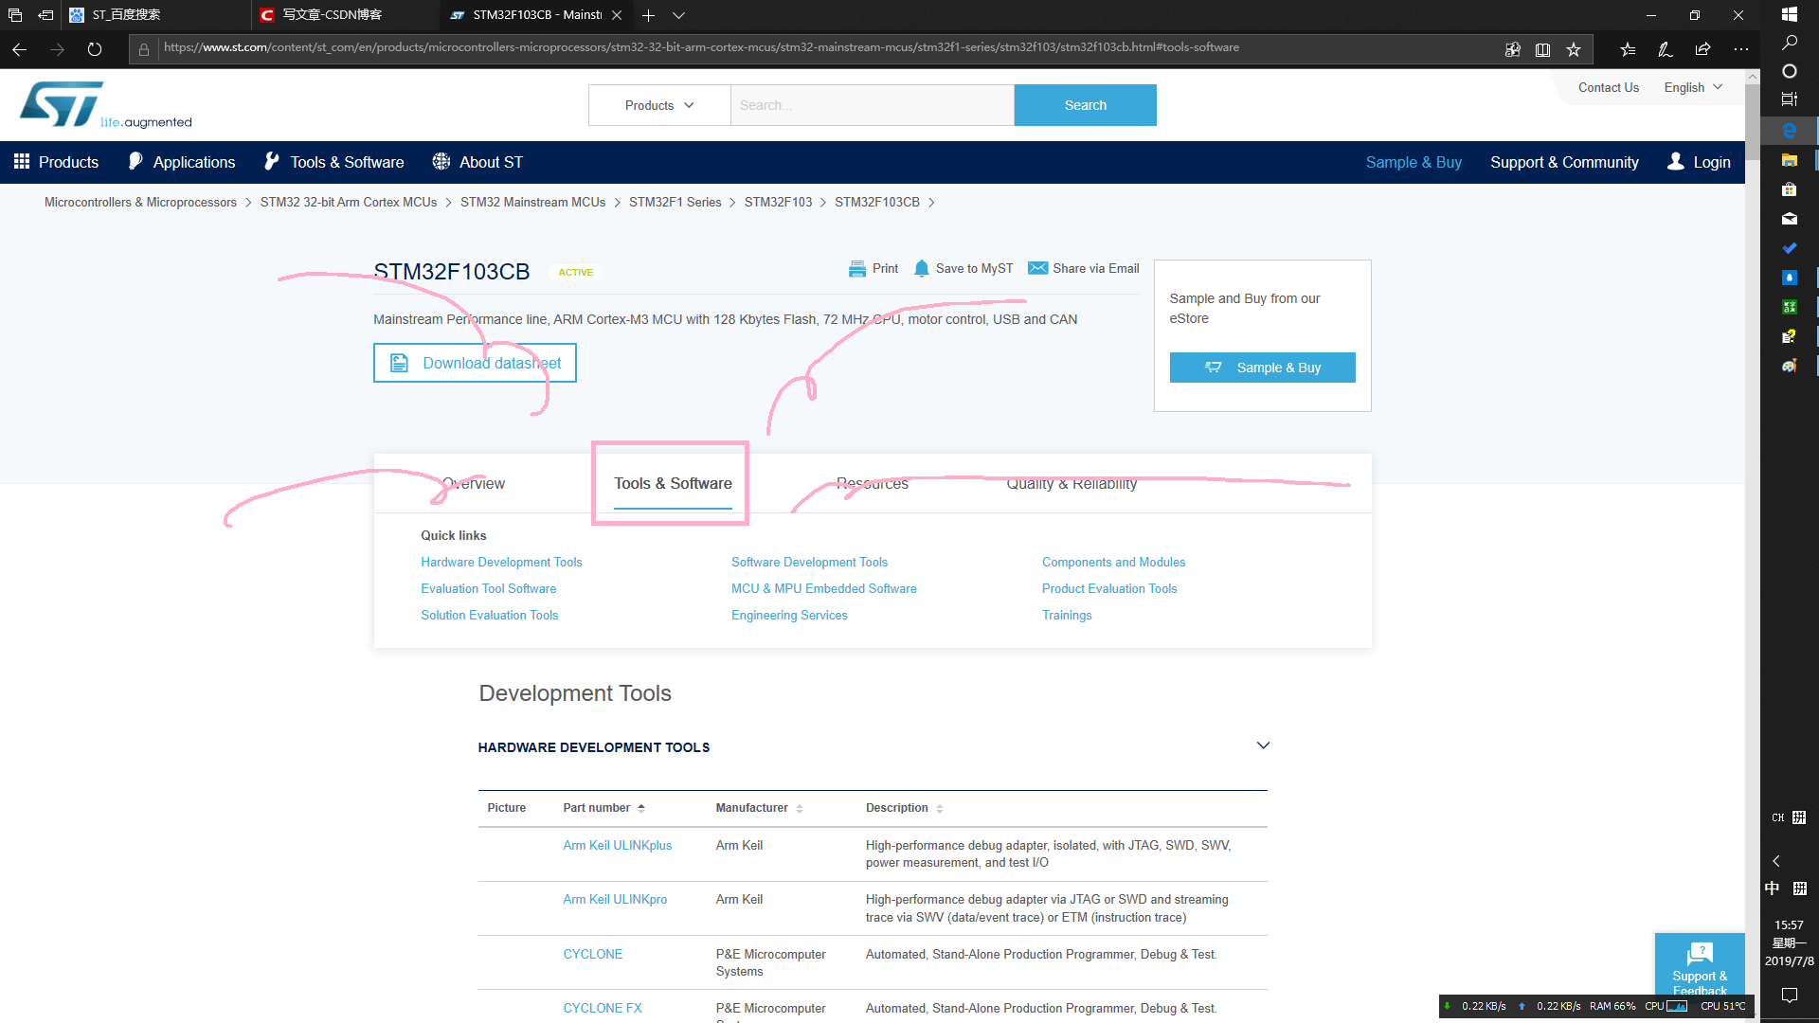This screenshot has width=1819, height=1023.
Task: Open Mail envelope icon in taskbar
Action: (x=1790, y=219)
